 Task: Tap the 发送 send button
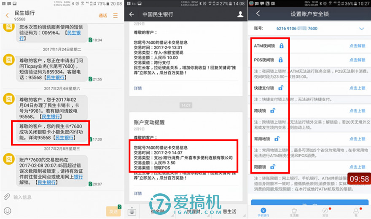pyautogui.click(x=113, y=211)
